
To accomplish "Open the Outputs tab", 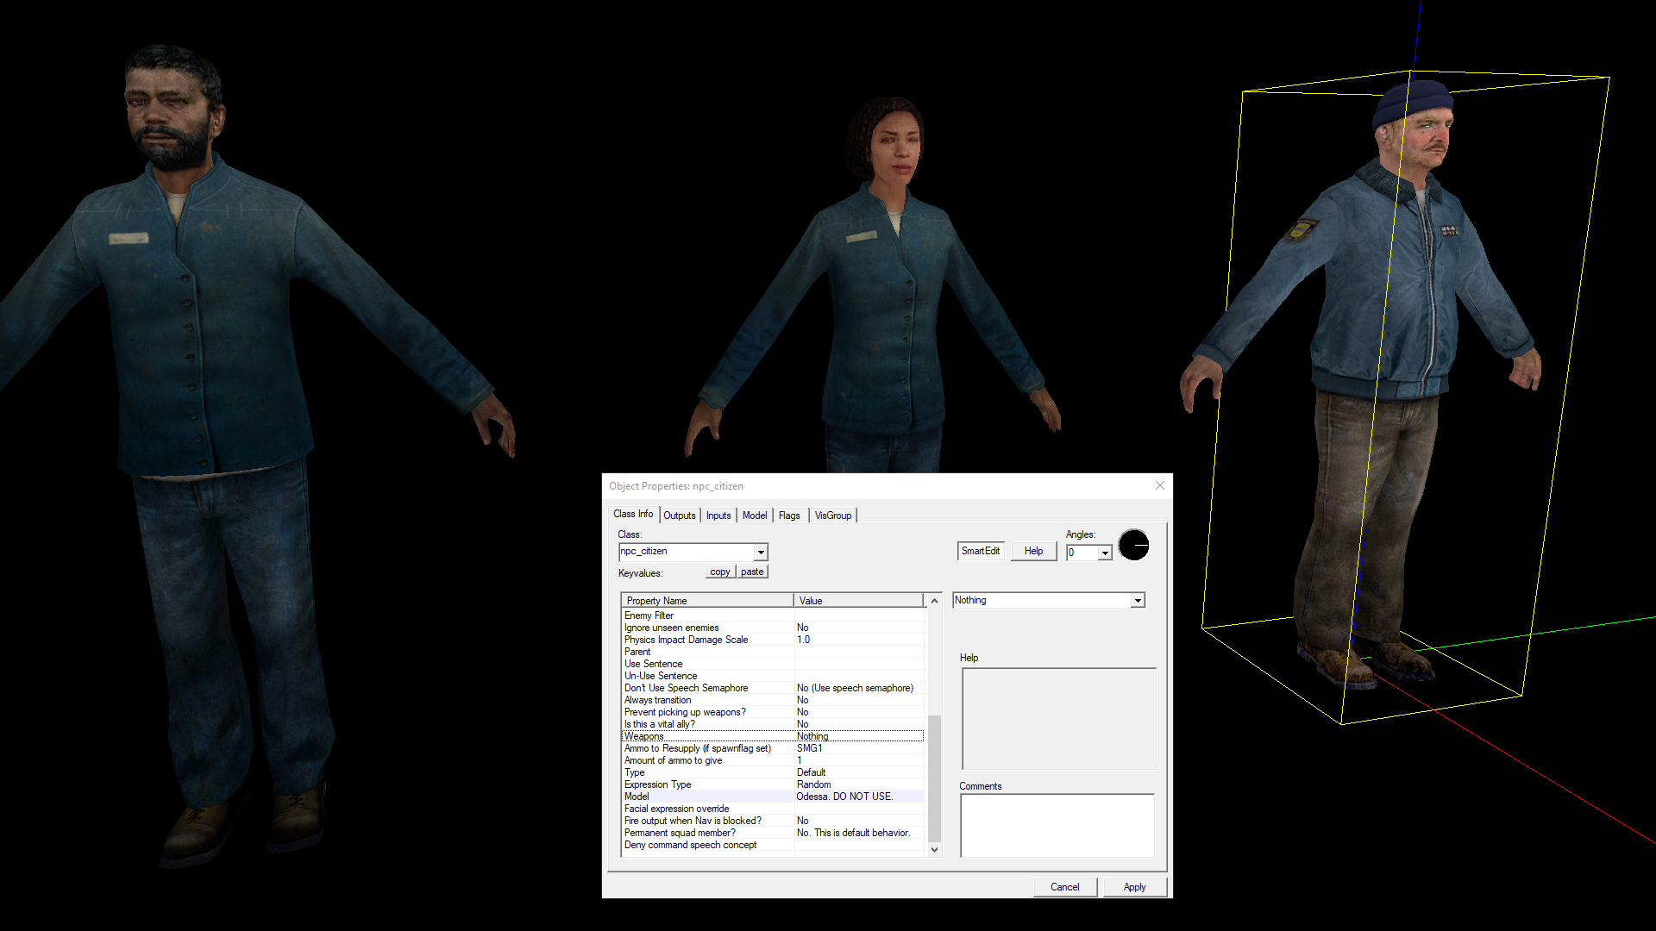I will [x=679, y=515].
